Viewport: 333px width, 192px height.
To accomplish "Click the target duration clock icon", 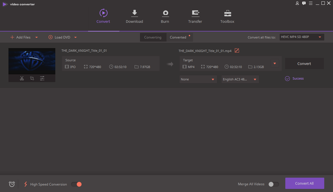I will 227,67.
